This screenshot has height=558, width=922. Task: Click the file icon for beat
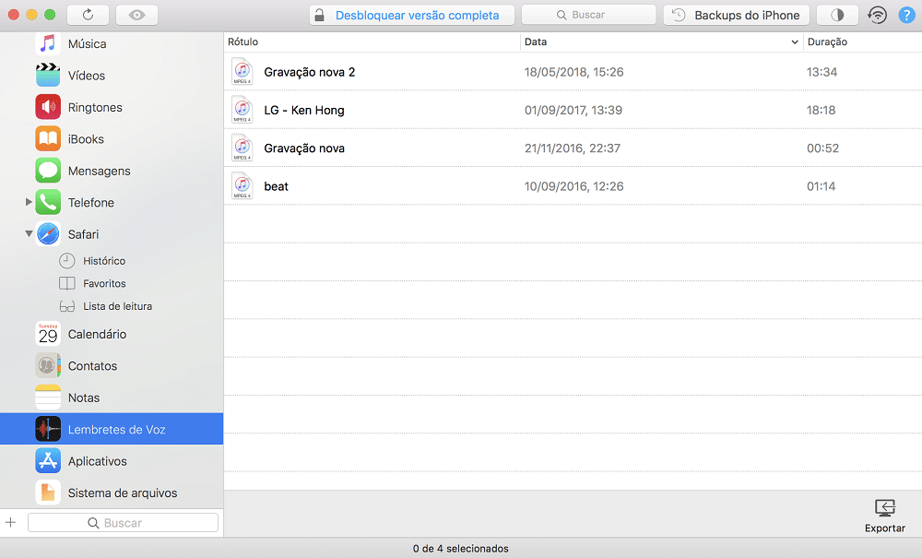(242, 185)
